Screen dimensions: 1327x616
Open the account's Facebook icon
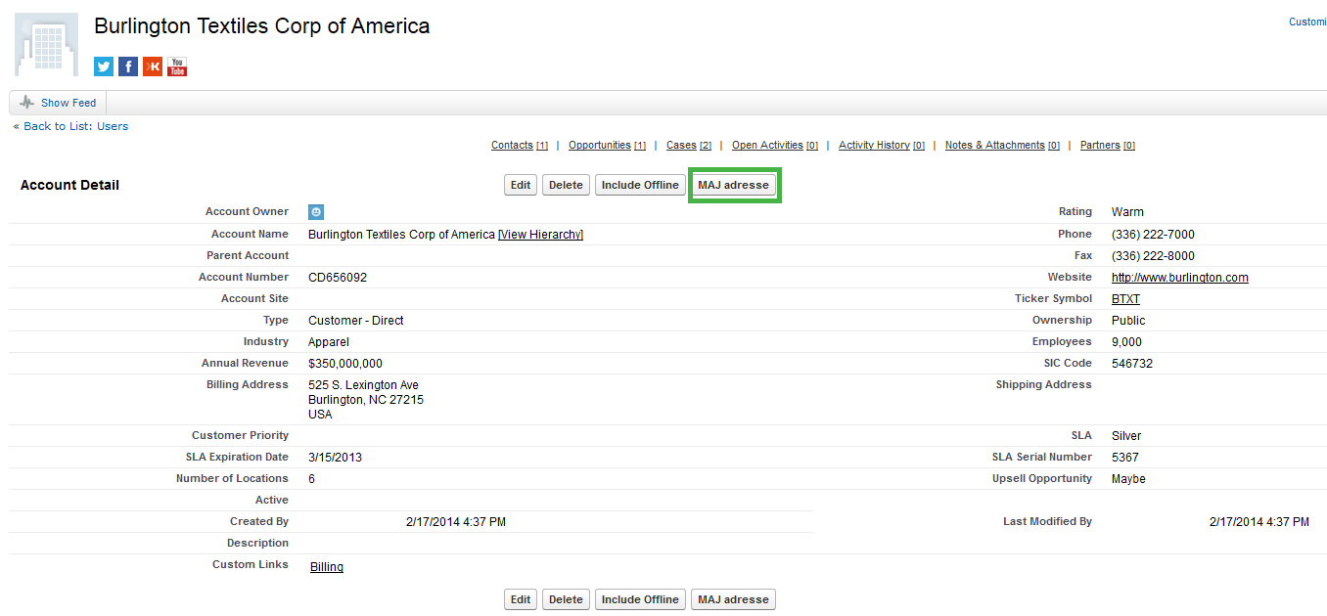tap(128, 66)
